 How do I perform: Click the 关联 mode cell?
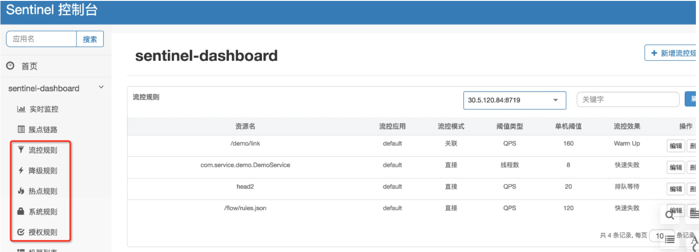[x=451, y=144]
